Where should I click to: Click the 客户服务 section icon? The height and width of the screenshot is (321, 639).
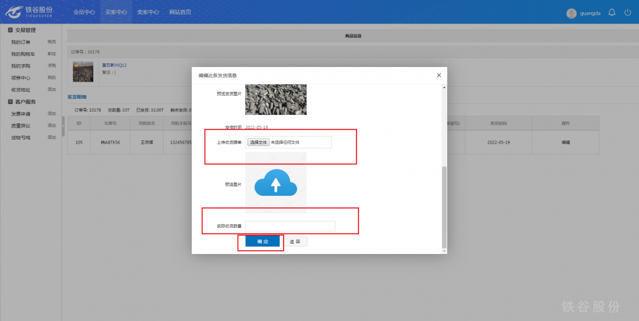10,101
